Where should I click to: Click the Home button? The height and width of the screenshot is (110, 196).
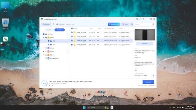pyautogui.click(x=46, y=24)
